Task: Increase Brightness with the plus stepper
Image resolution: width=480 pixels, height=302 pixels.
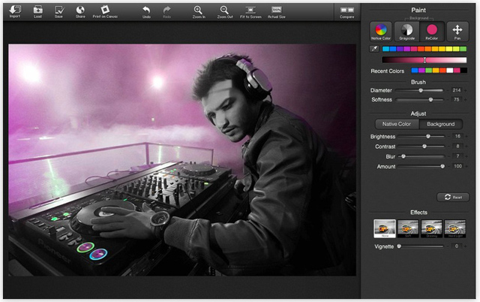Action: click(x=466, y=137)
